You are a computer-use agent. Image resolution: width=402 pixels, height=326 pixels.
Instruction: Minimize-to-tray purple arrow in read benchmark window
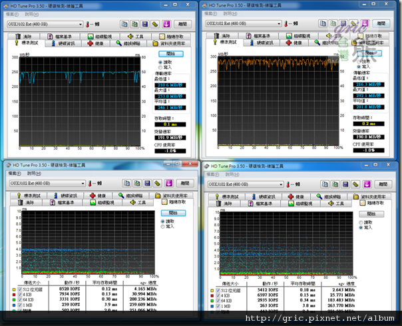[166, 24]
